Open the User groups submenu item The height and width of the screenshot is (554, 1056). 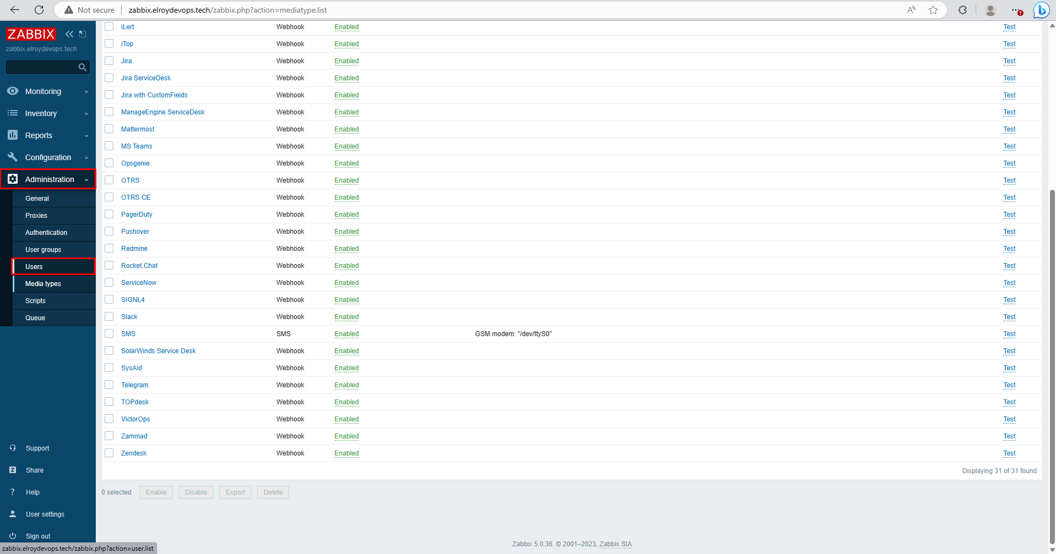[x=54, y=250]
